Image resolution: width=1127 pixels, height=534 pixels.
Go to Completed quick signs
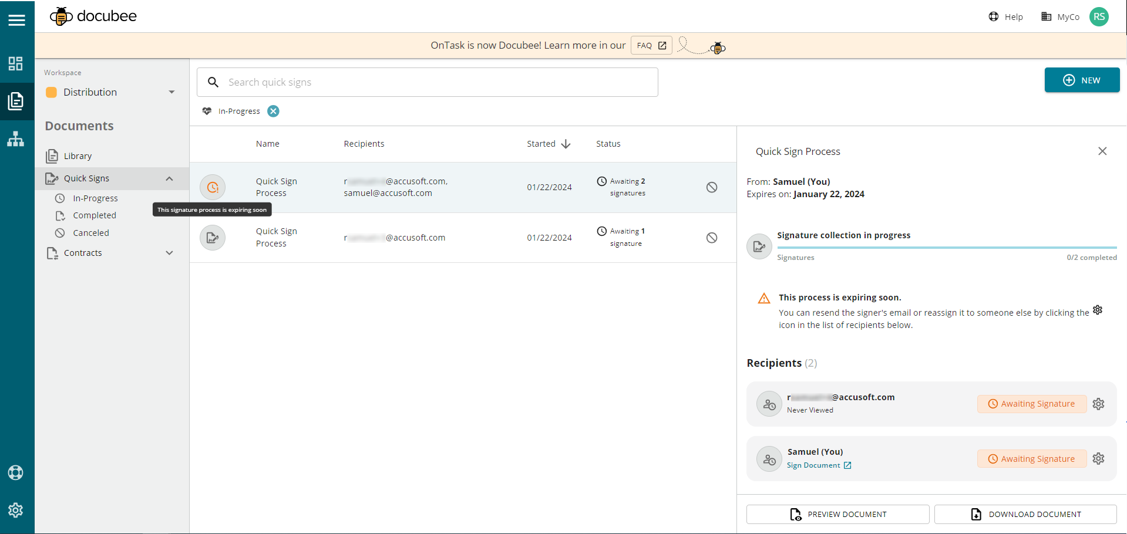click(95, 215)
